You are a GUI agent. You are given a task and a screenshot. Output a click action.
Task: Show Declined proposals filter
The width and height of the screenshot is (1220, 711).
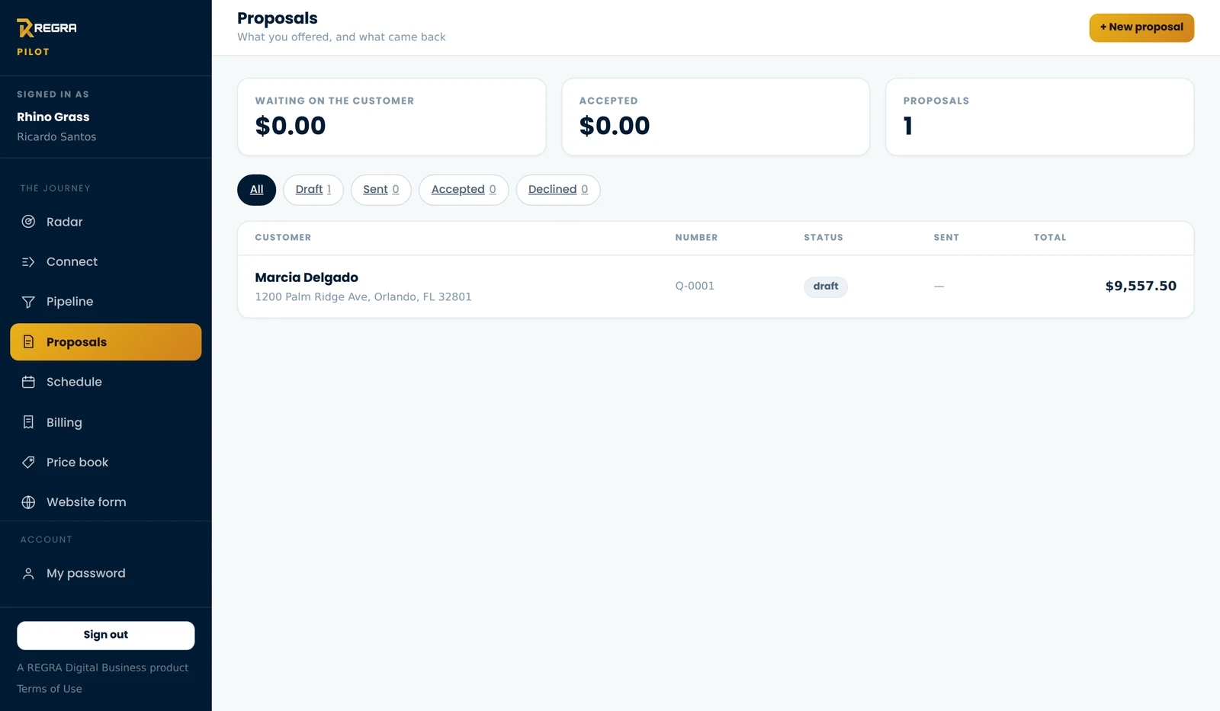(x=558, y=190)
